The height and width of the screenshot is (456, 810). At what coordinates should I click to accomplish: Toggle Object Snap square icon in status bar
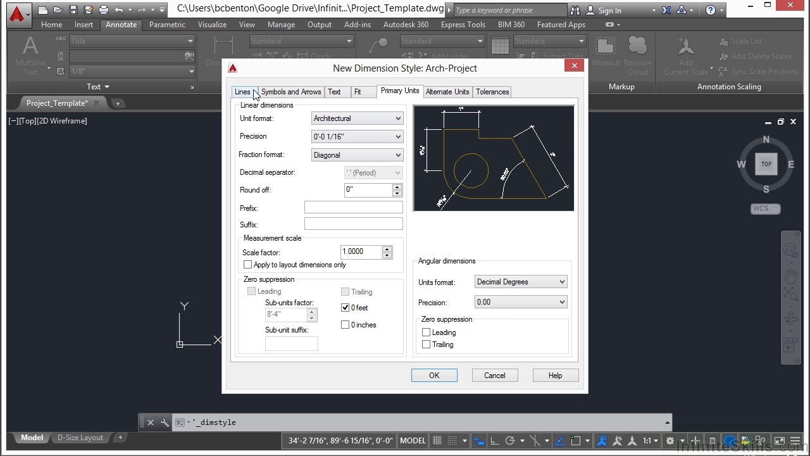pyautogui.click(x=575, y=441)
